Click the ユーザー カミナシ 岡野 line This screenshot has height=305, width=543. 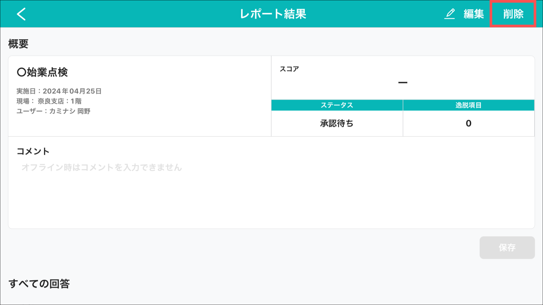[53, 111]
